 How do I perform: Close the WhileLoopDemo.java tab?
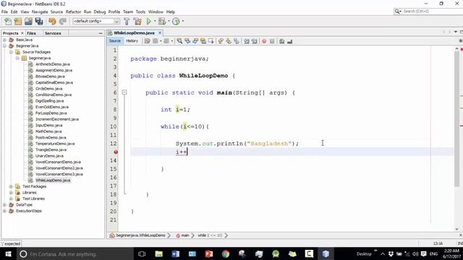tap(160, 32)
